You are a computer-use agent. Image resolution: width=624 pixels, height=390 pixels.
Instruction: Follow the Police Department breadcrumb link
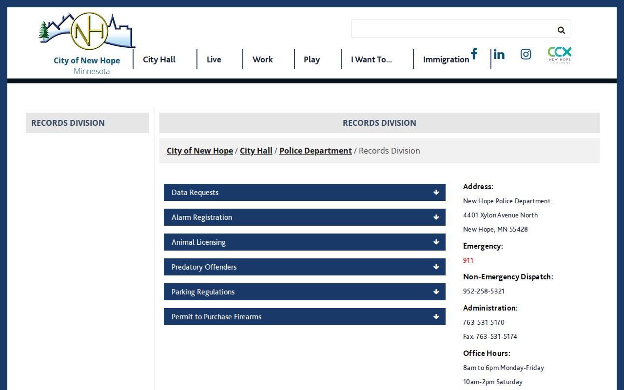(315, 151)
